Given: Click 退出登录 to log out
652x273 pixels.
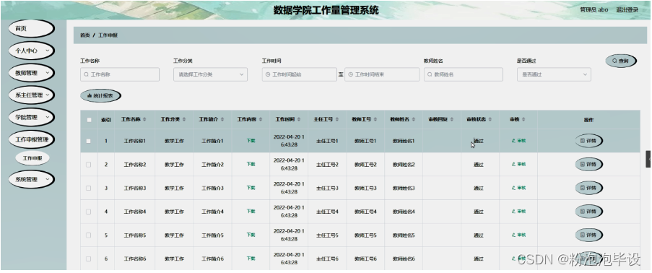Looking at the screenshot, I should point(627,9).
